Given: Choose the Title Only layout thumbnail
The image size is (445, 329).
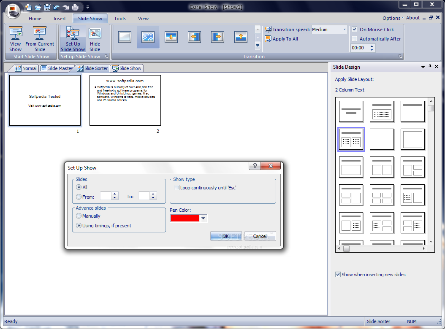Looking at the screenshot, I should tap(412, 111).
